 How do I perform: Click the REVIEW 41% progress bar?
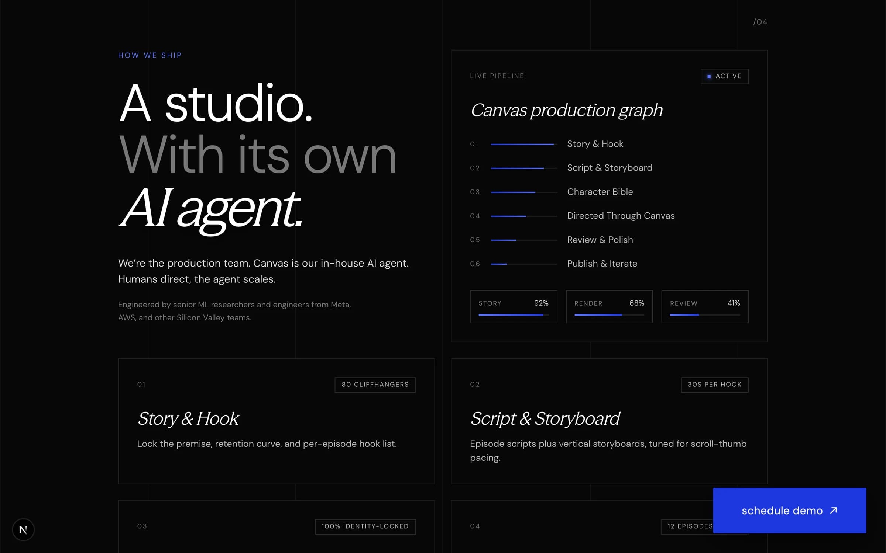pos(705,315)
